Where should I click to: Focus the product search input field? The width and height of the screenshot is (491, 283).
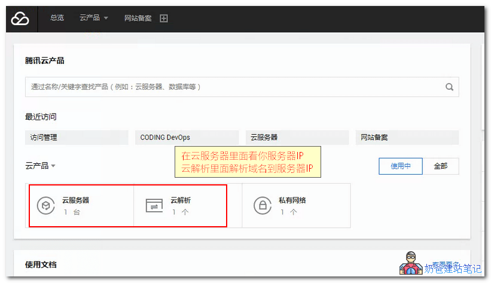pyautogui.click(x=242, y=87)
